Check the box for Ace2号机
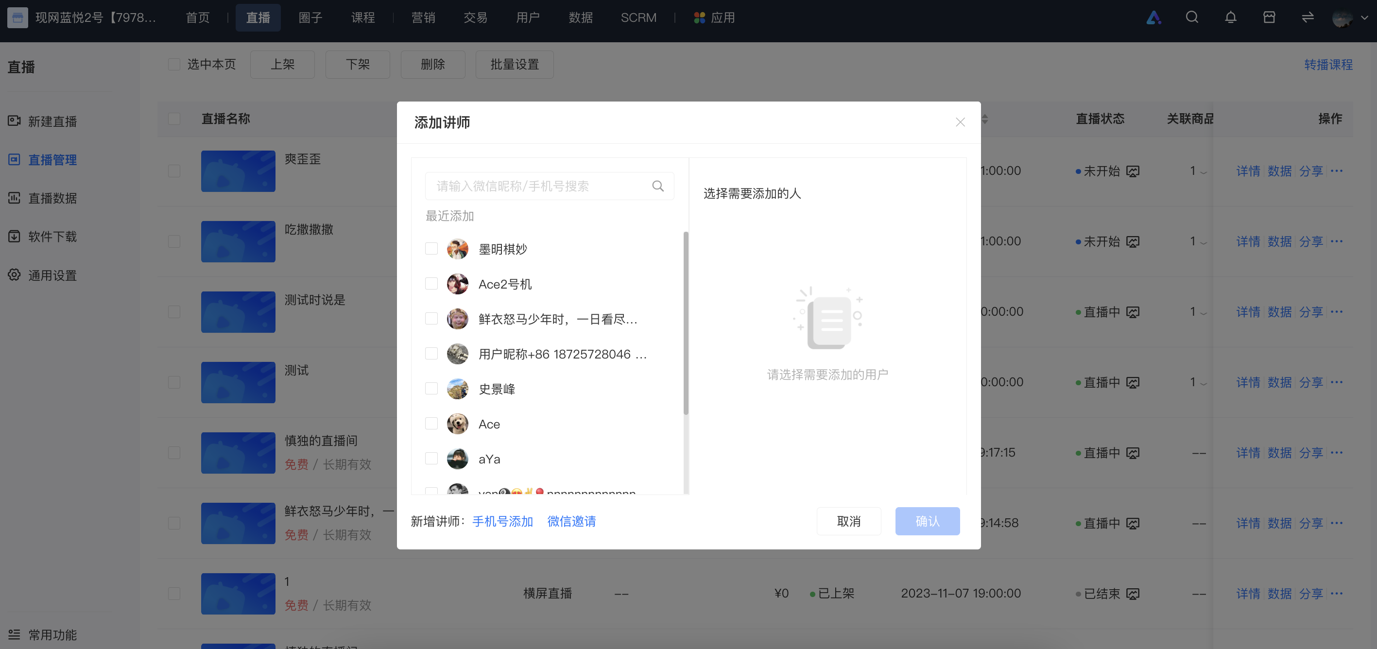This screenshot has height=649, width=1377. [x=431, y=283]
